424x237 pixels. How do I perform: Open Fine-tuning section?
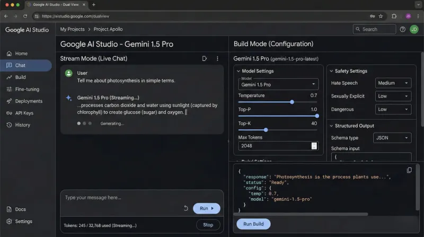[26, 89]
